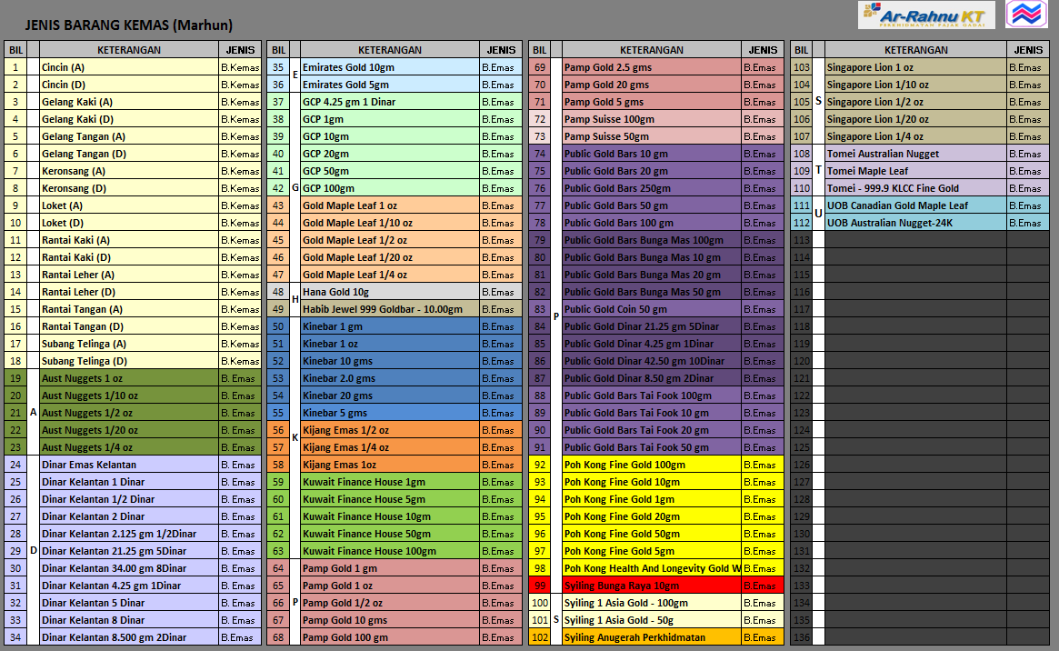Viewport: 1059px width, 651px height.
Task: Select 'Syiling 1 Asia Gold - 100gm'
Action: pyautogui.click(x=651, y=603)
